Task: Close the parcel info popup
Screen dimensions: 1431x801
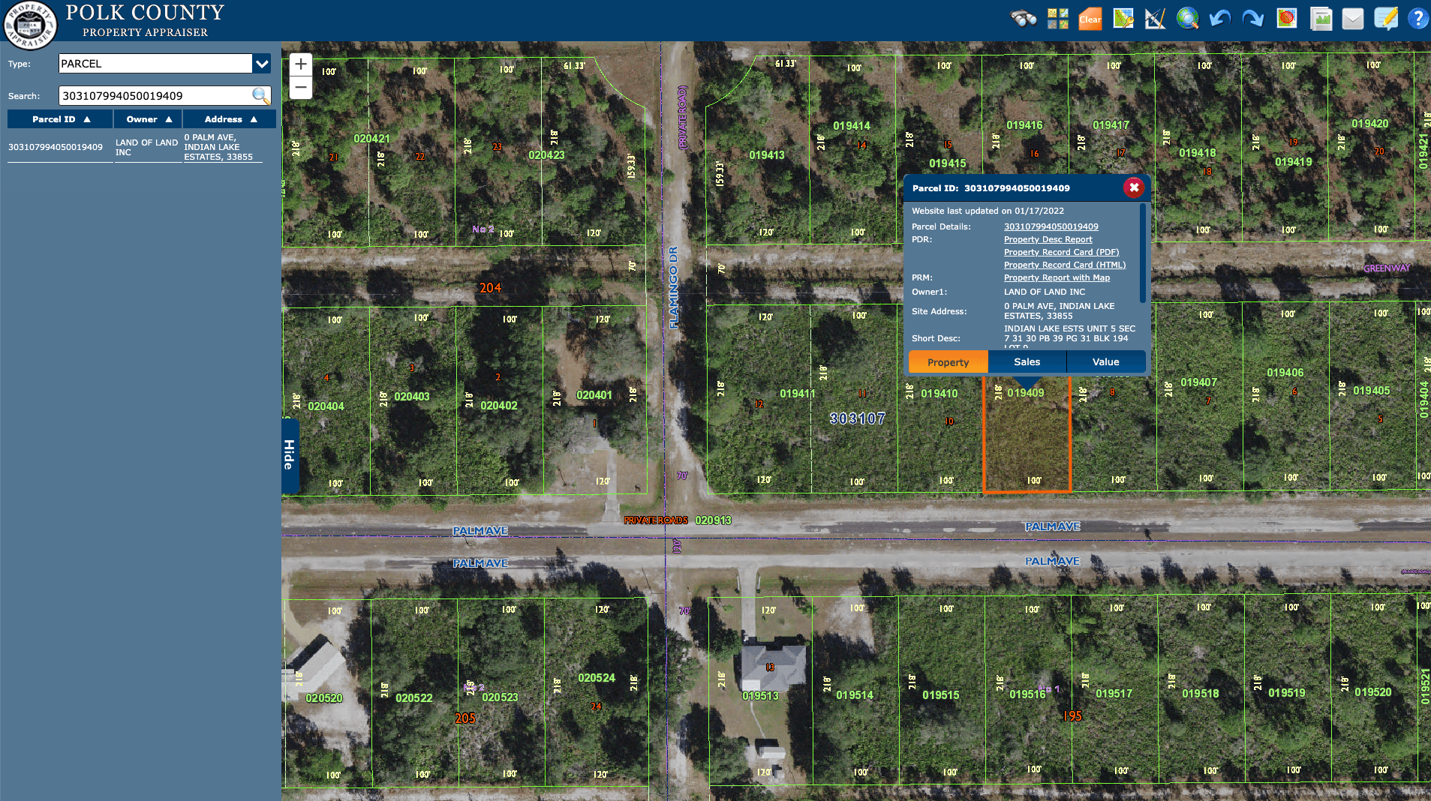Action: [1134, 187]
